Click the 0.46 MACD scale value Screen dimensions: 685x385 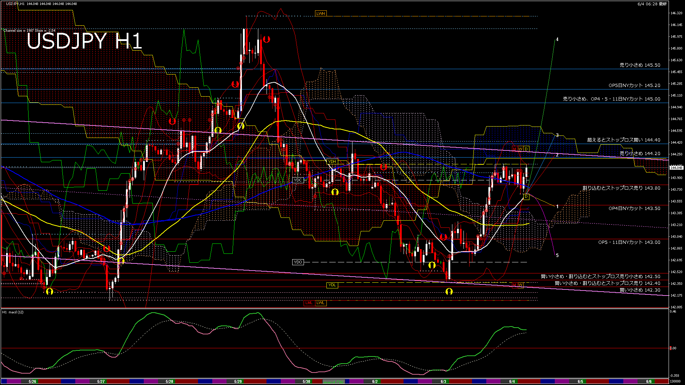click(x=673, y=312)
